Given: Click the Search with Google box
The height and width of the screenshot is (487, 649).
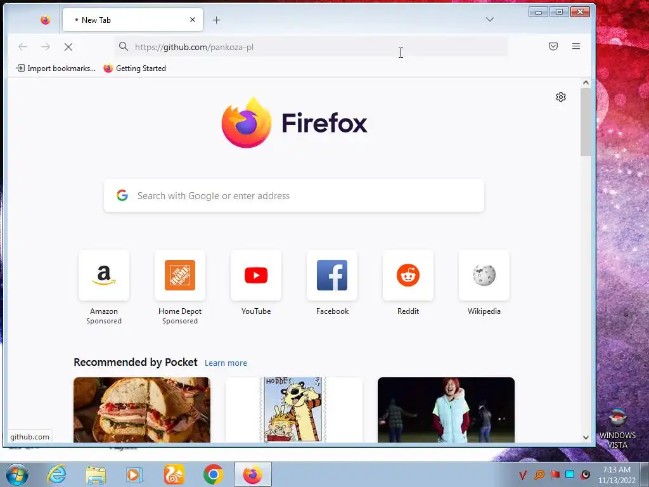Looking at the screenshot, I should 294,195.
